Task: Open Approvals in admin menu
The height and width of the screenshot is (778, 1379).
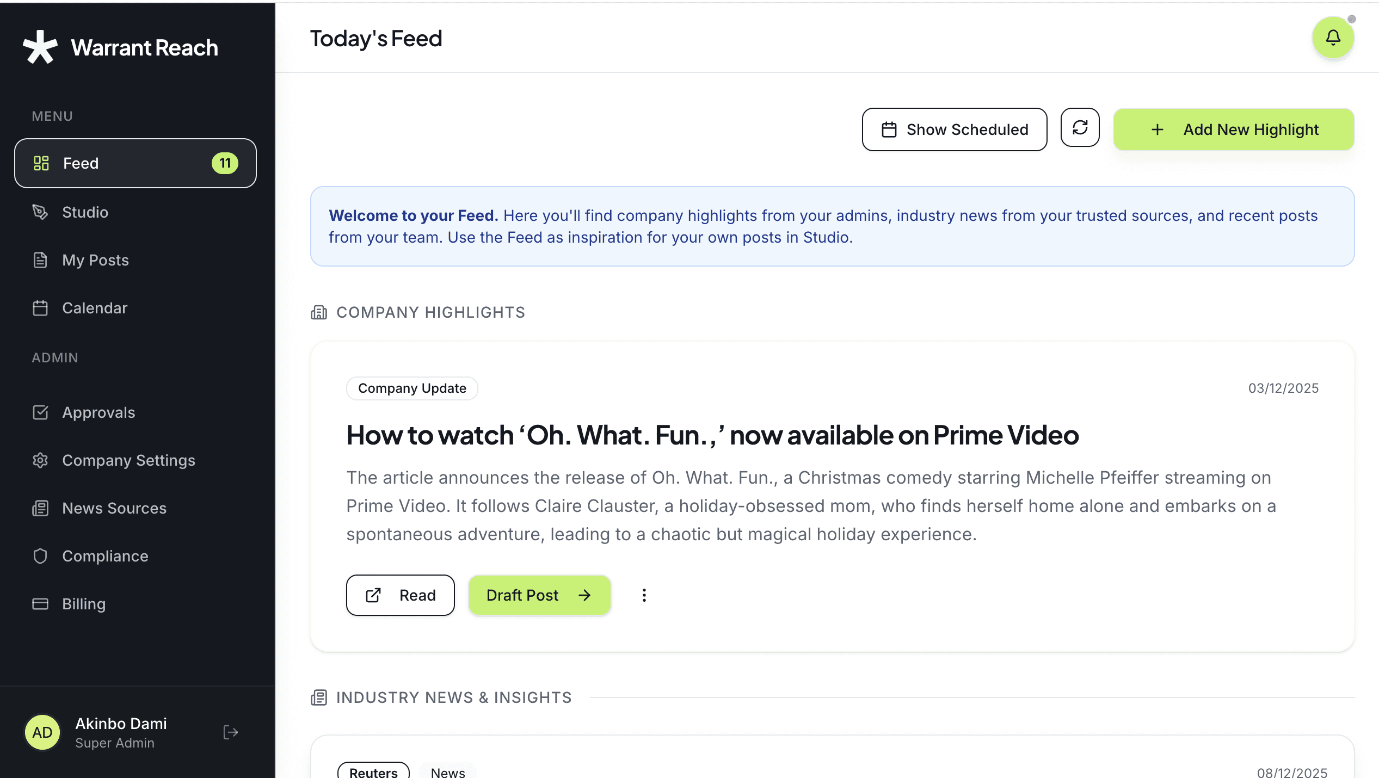Action: (98, 412)
